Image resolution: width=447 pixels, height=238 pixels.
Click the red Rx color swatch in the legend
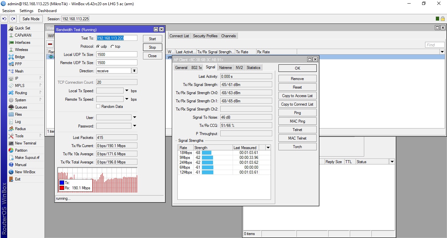point(62,188)
